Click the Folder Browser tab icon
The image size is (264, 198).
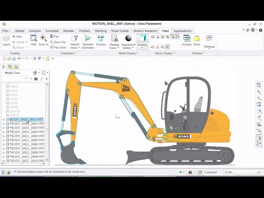click(10, 67)
